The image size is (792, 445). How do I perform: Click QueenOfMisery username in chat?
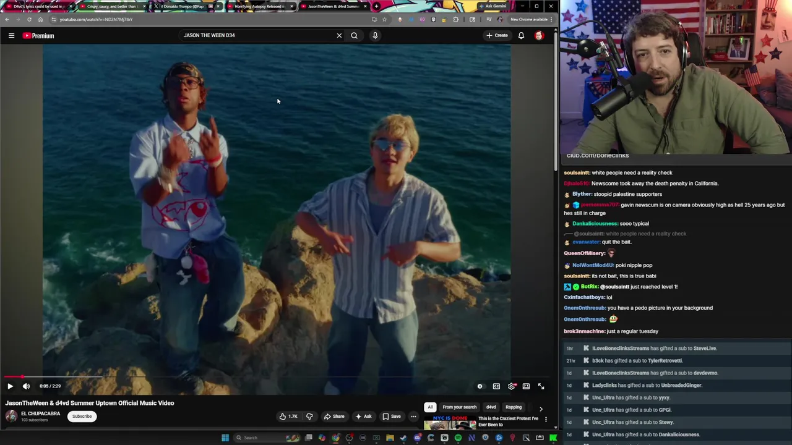coord(585,253)
